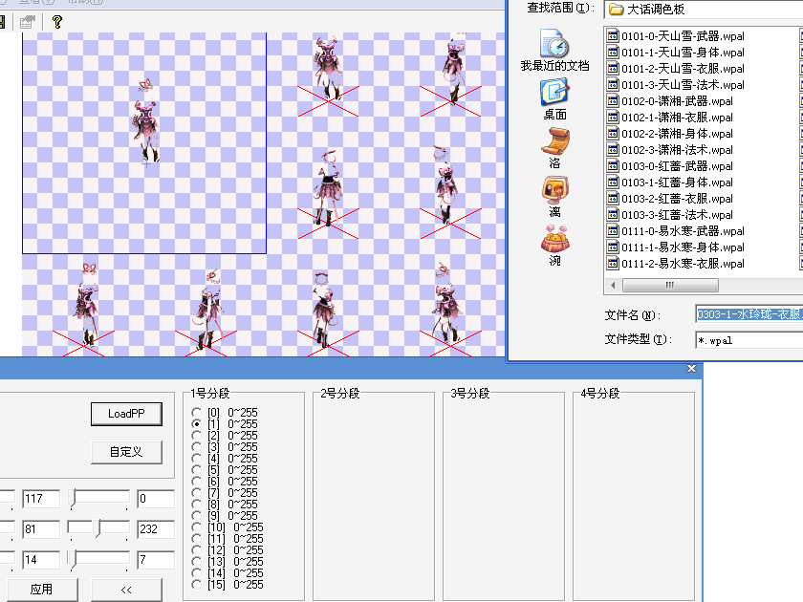Click the 应用 apply button

tap(41, 590)
